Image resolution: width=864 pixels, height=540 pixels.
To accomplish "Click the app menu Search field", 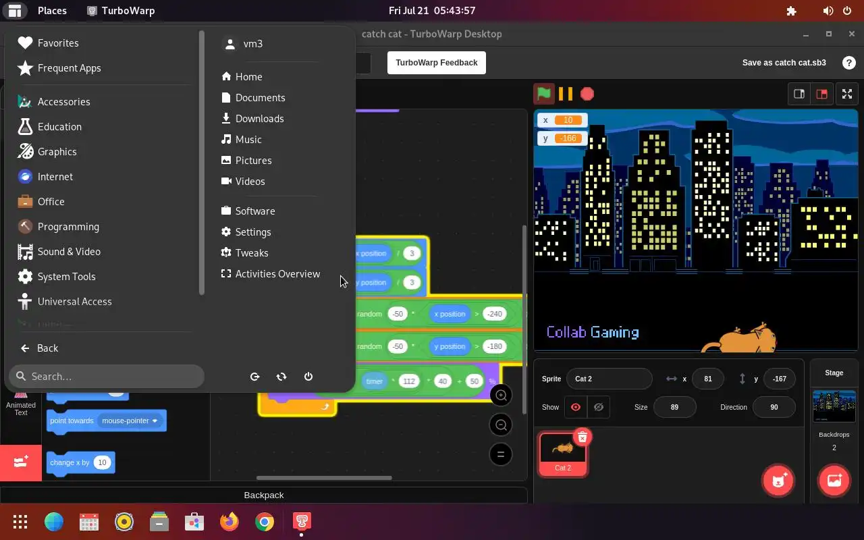I will (x=107, y=376).
